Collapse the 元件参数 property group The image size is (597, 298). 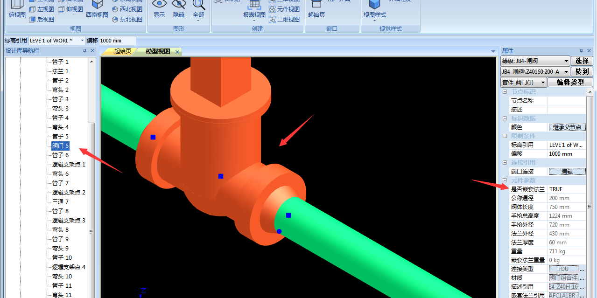pyautogui.click(x=505, y=180)
